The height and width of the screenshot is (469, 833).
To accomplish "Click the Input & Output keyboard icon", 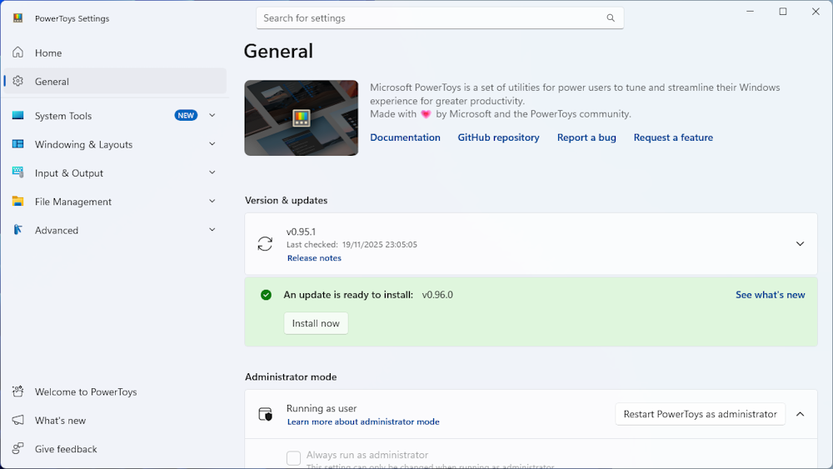I will point(17,172).
